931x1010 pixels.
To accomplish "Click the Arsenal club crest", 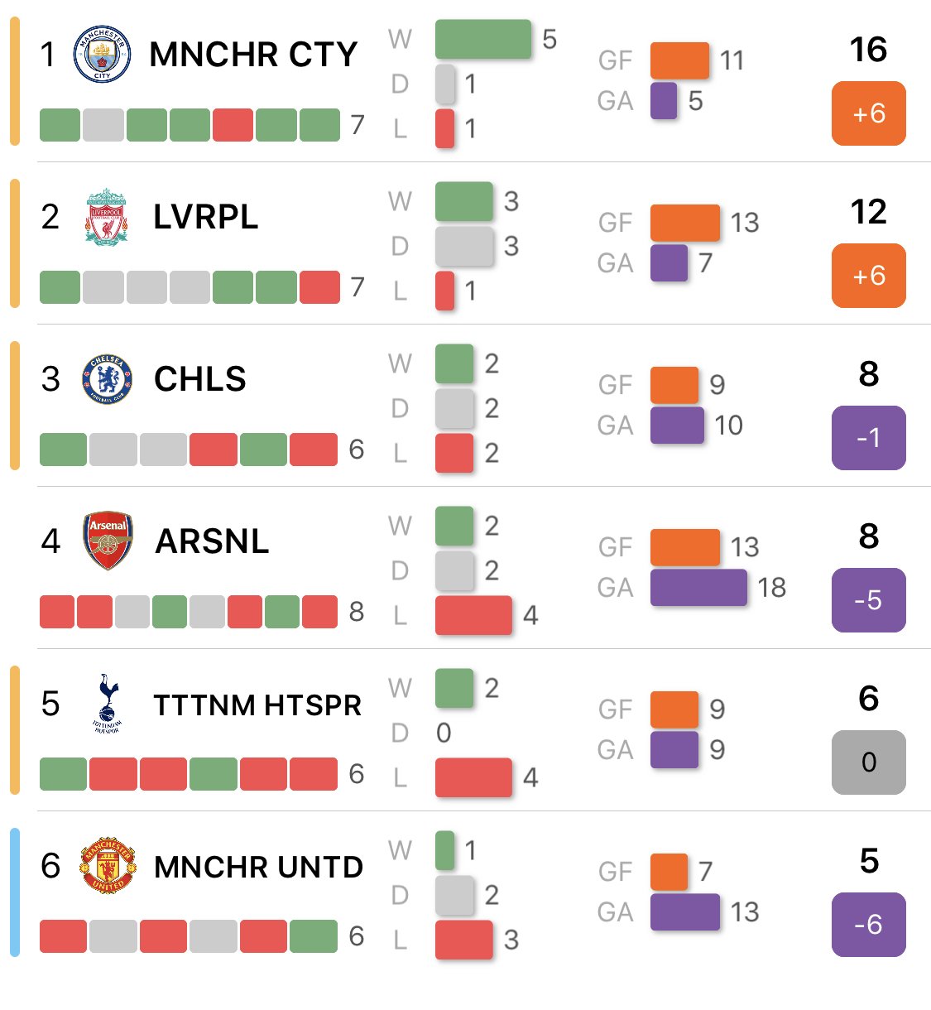I will click(x=108, y=541).
